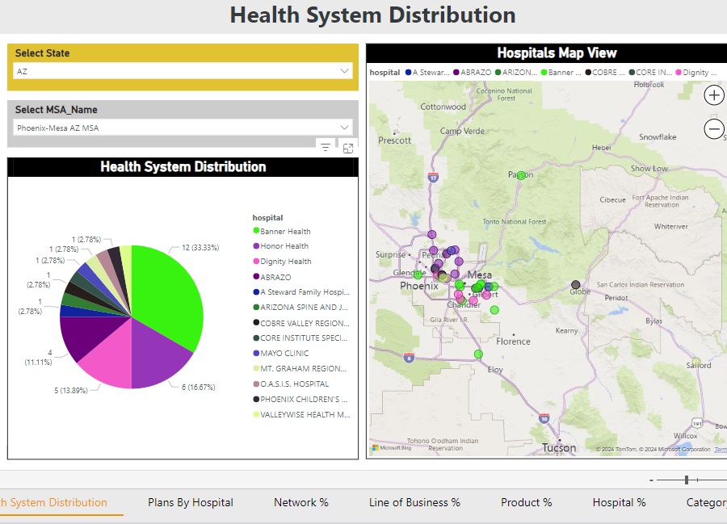The height and width of the screenshot is (524, 727).
Task: Switch to Plans By Hospital tab
Action: (x=191, y=502)
